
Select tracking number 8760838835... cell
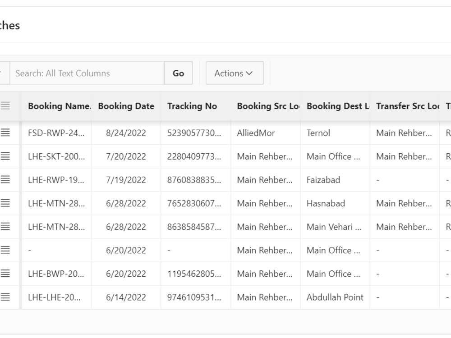[196, 180]
